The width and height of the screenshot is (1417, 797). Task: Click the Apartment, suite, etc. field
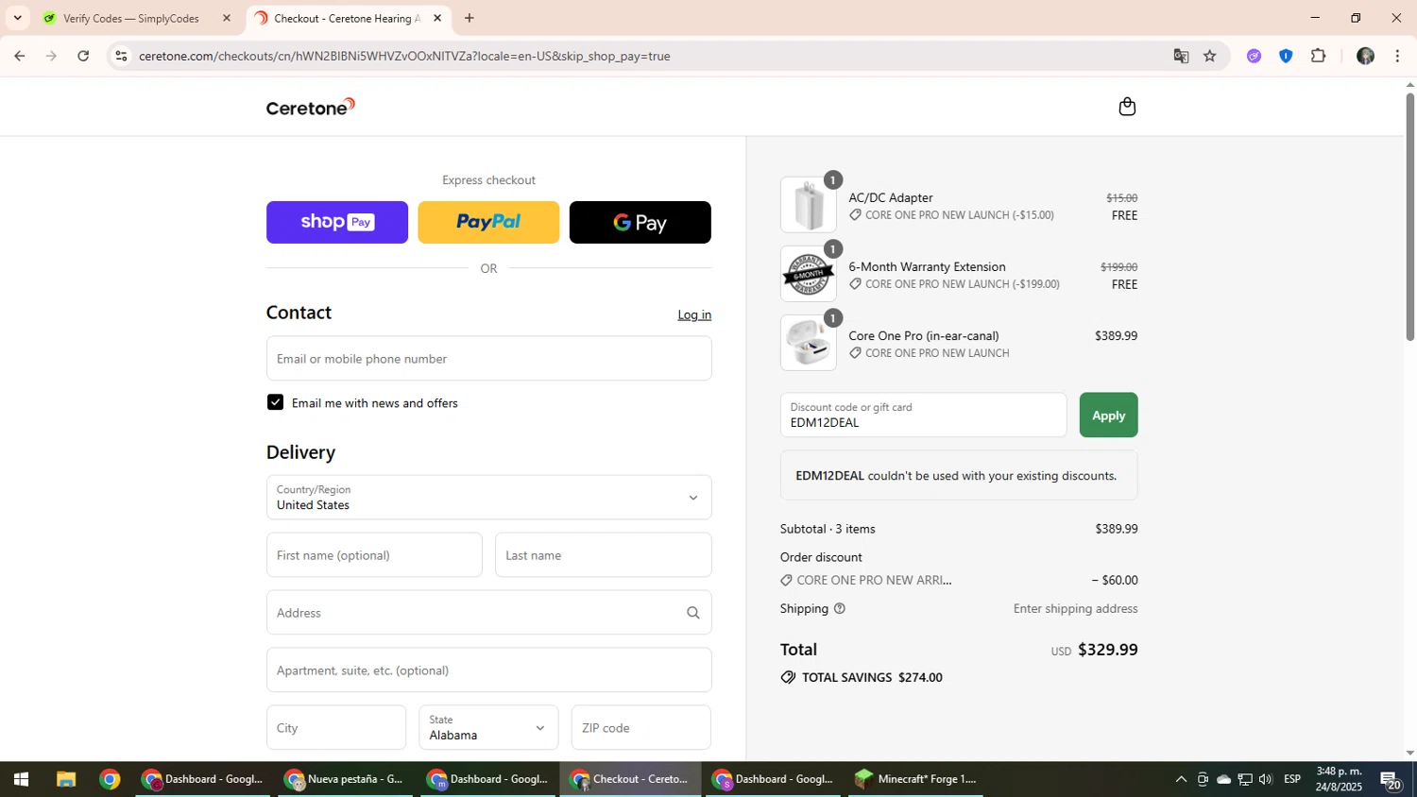point(488,670)
